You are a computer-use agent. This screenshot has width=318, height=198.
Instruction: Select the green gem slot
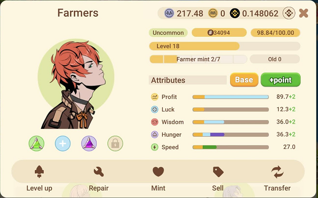click(36, 144)
